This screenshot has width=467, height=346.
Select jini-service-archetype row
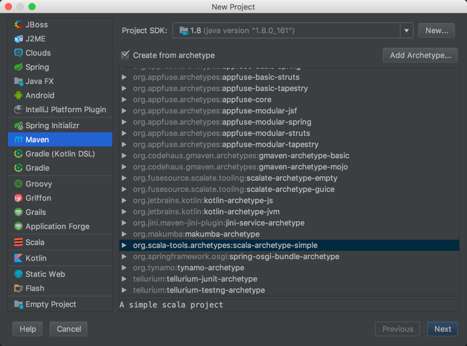(289, 223)
